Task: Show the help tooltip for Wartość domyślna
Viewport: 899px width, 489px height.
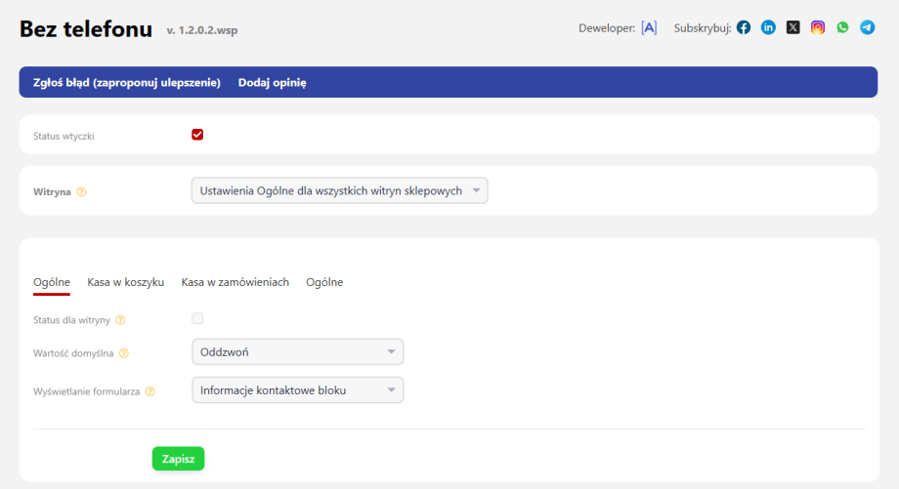Action: (124, 353)
